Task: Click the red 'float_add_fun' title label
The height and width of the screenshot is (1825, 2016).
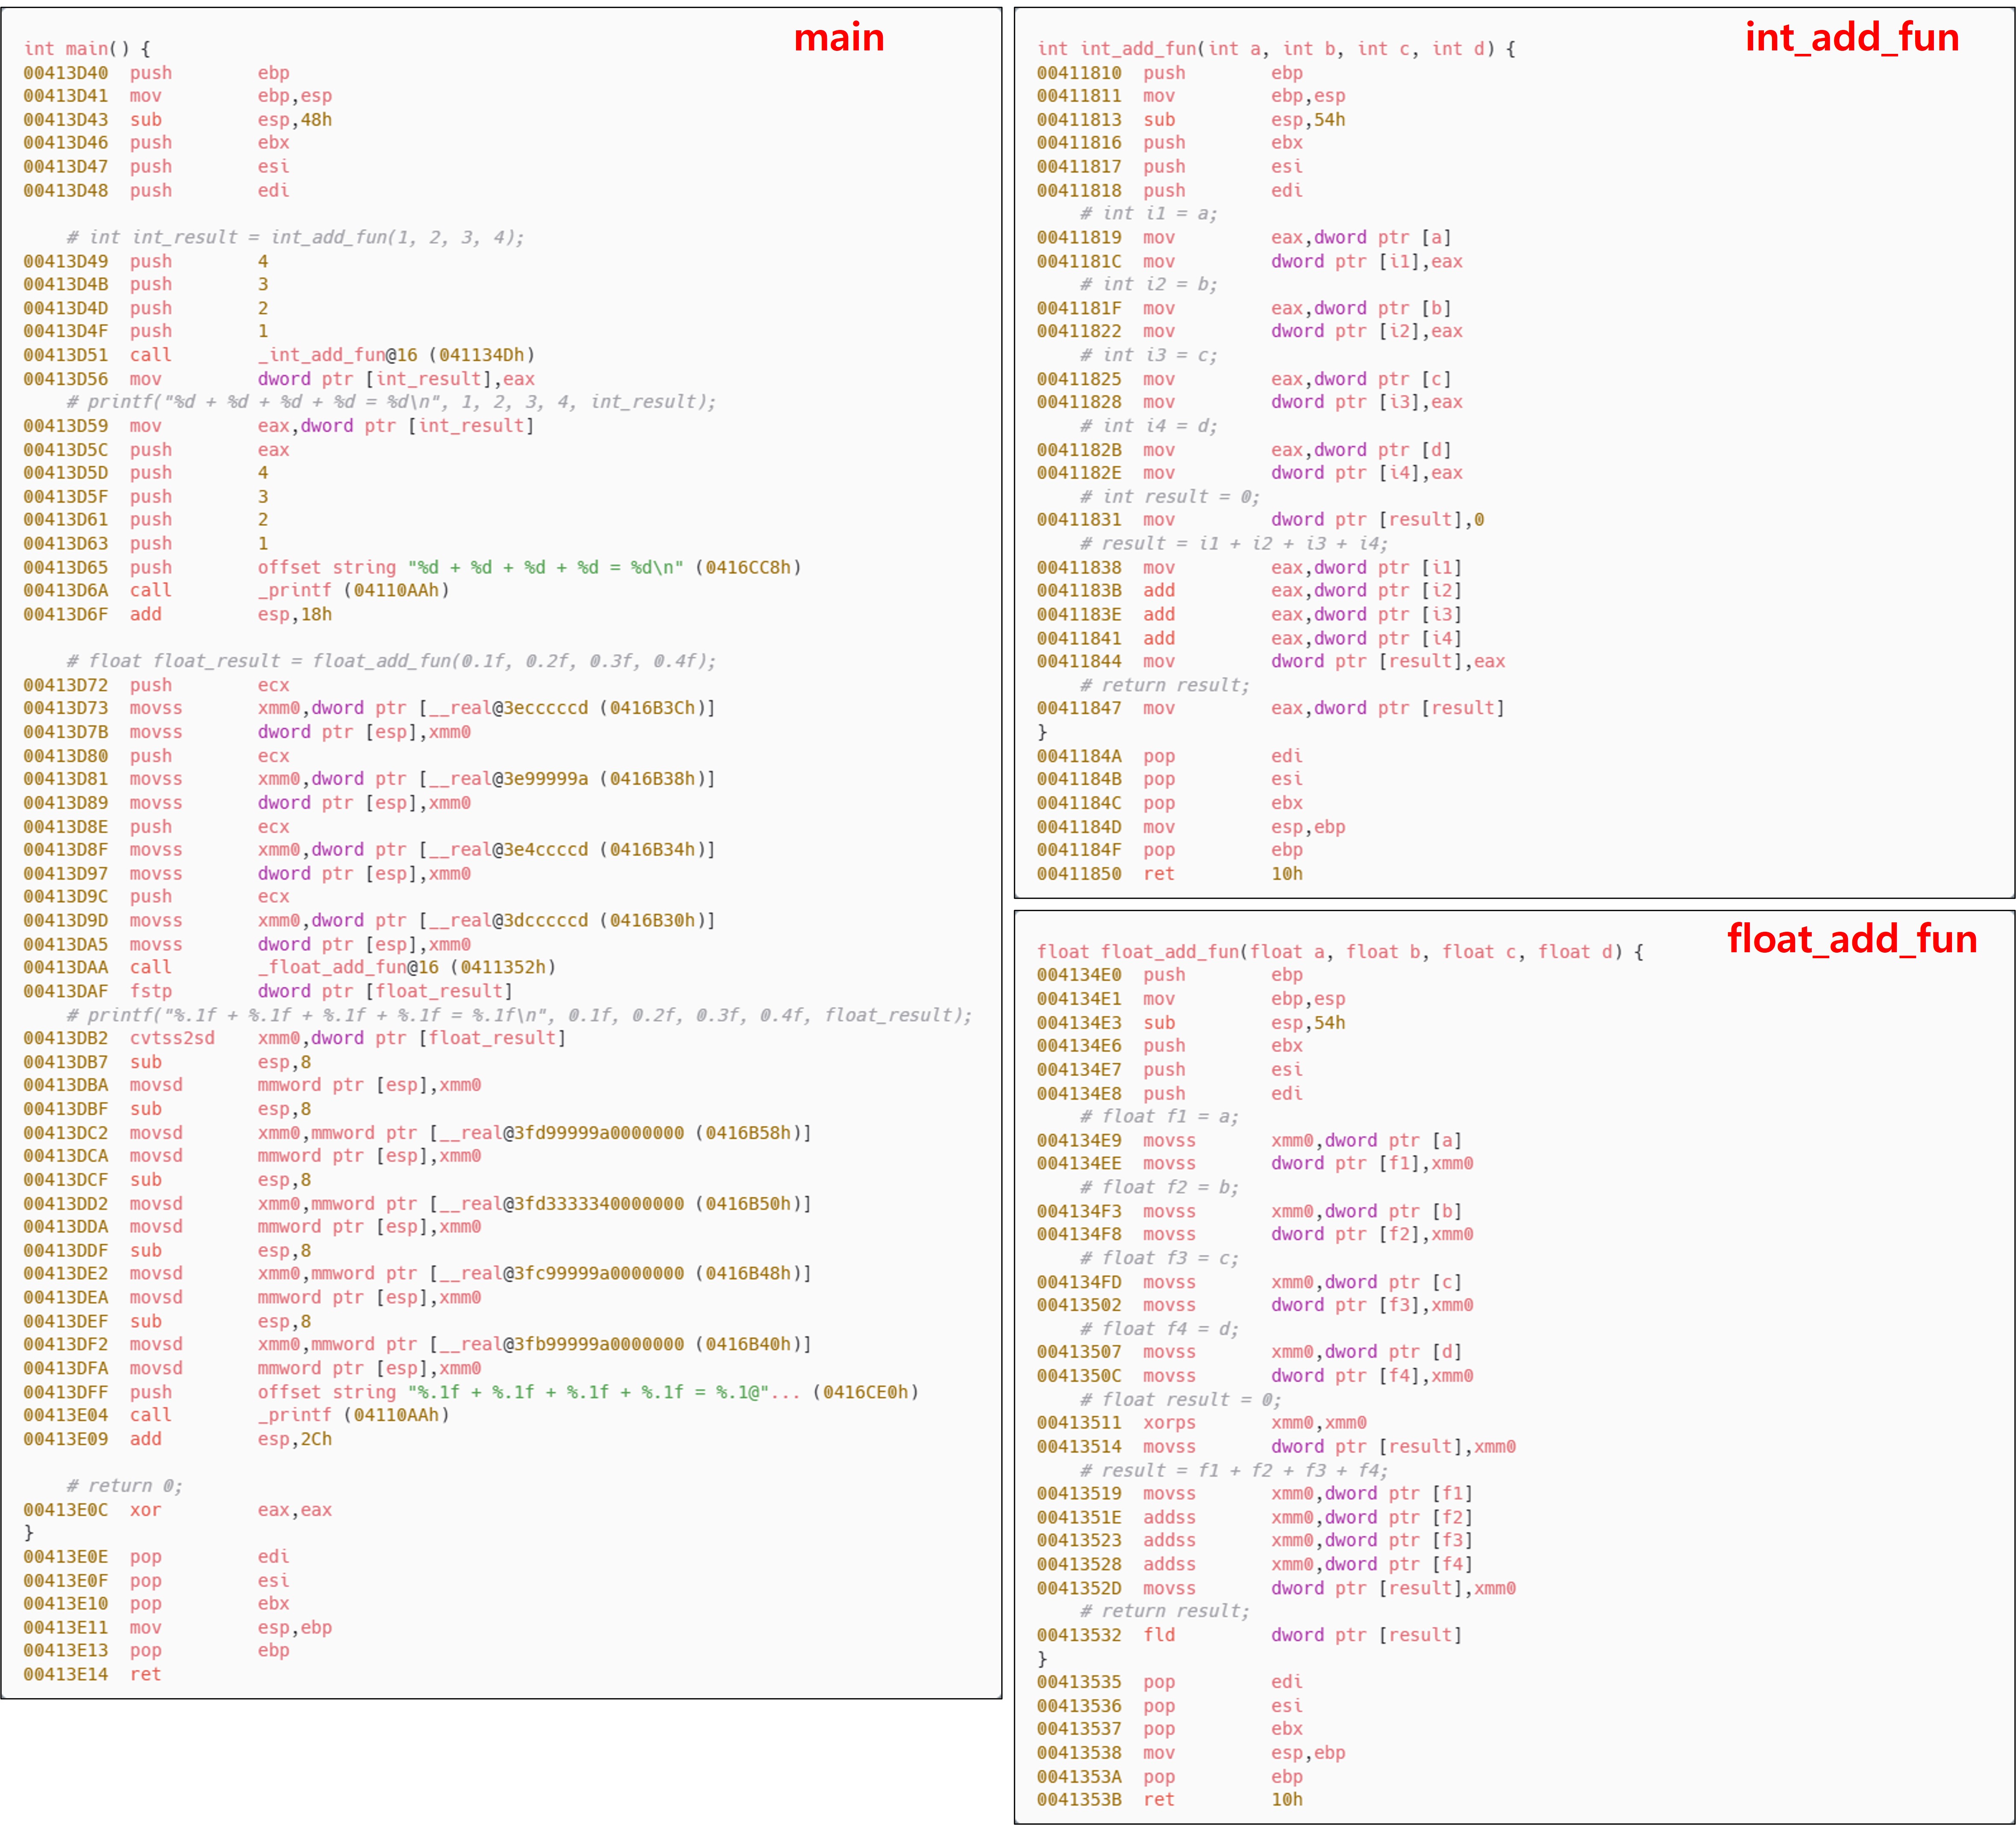Action: pos(1851,939)
